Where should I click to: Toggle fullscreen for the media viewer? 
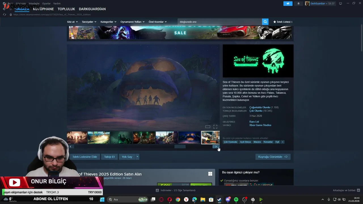215,127
